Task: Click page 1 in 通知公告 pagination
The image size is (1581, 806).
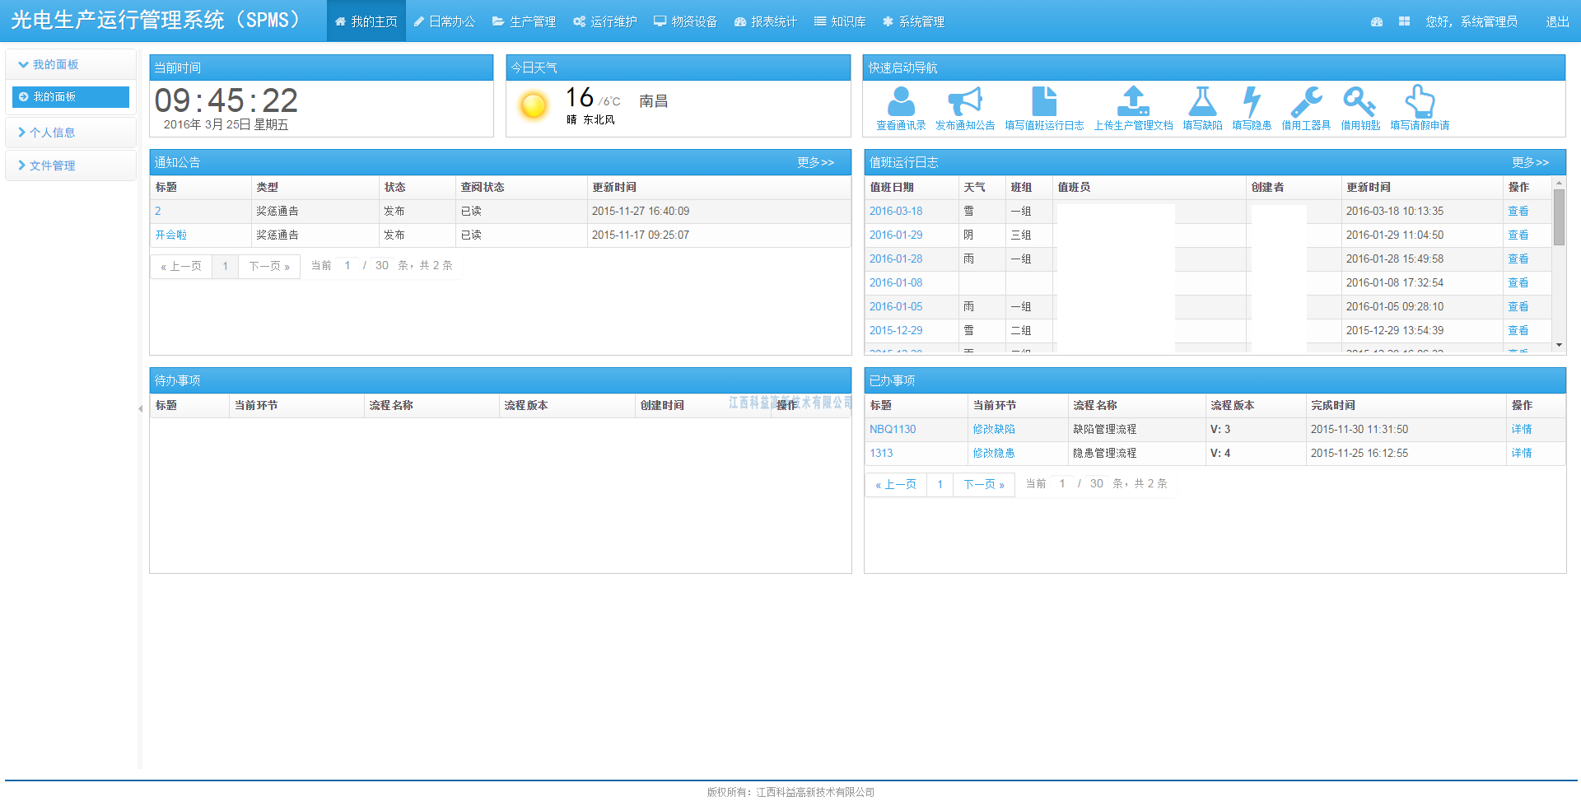Action: (226, 266)
